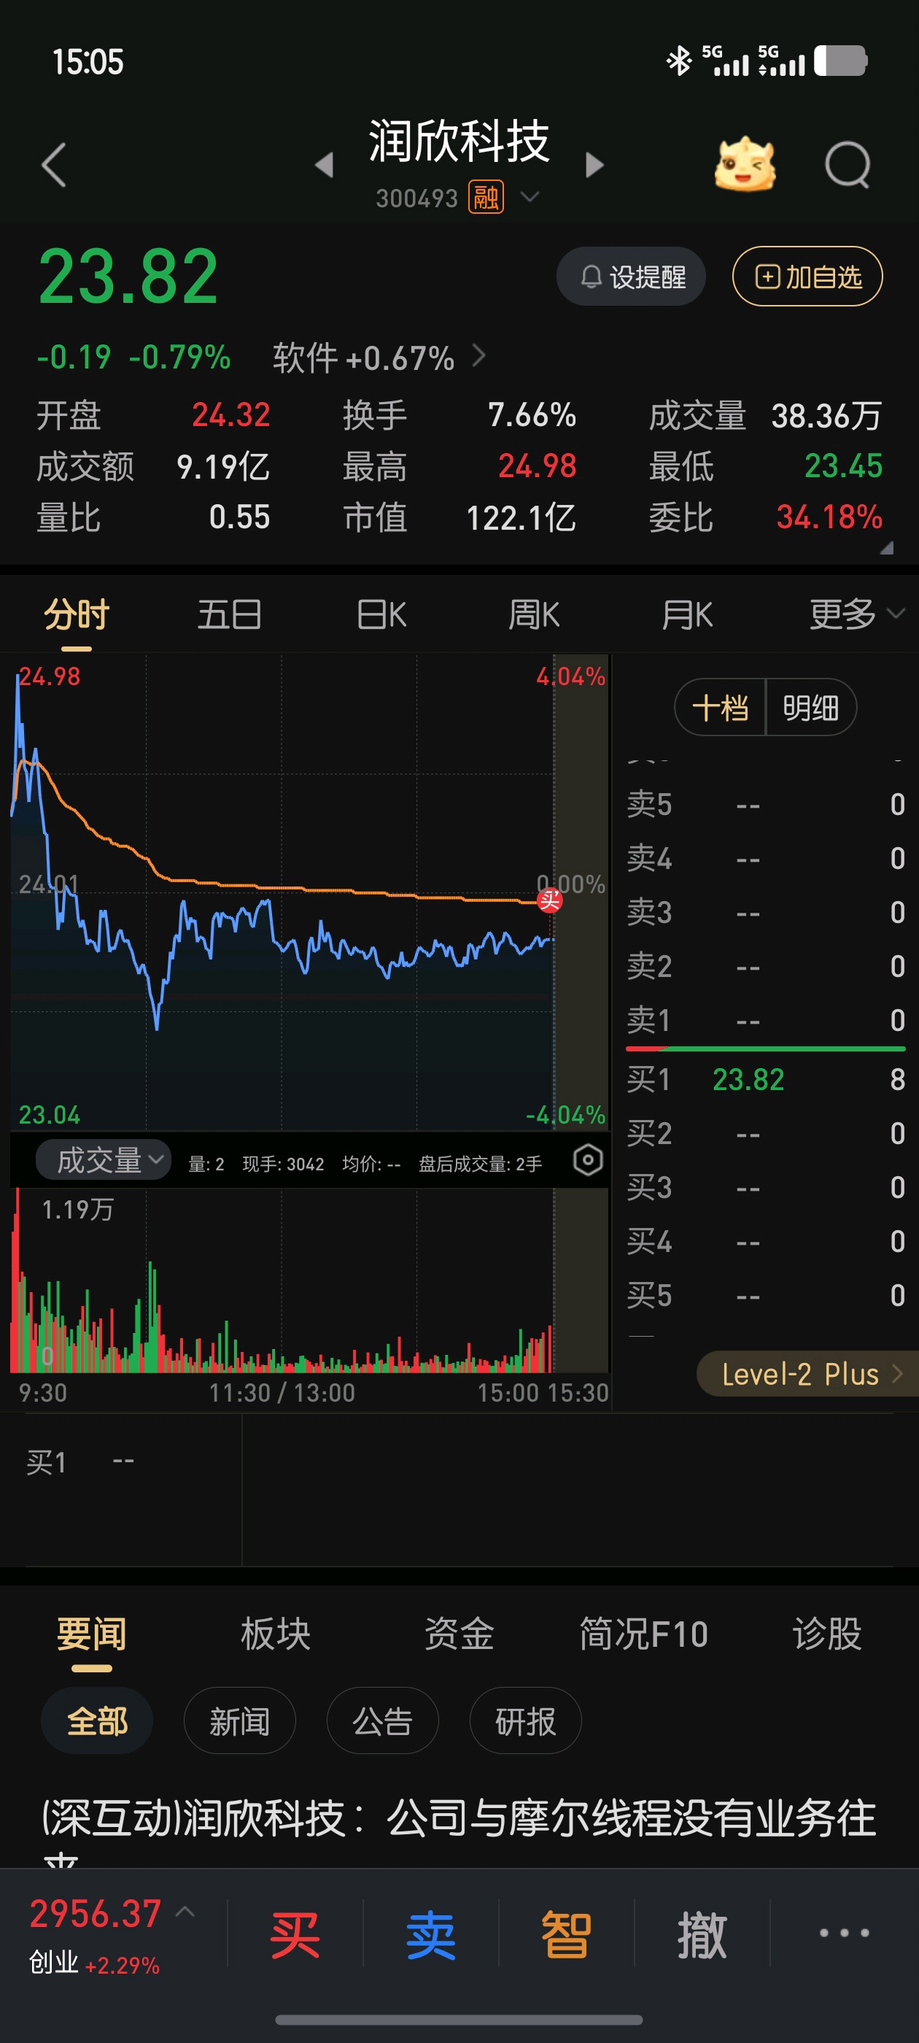
Task: Tap current price 23.82
Action: point(128,277)
